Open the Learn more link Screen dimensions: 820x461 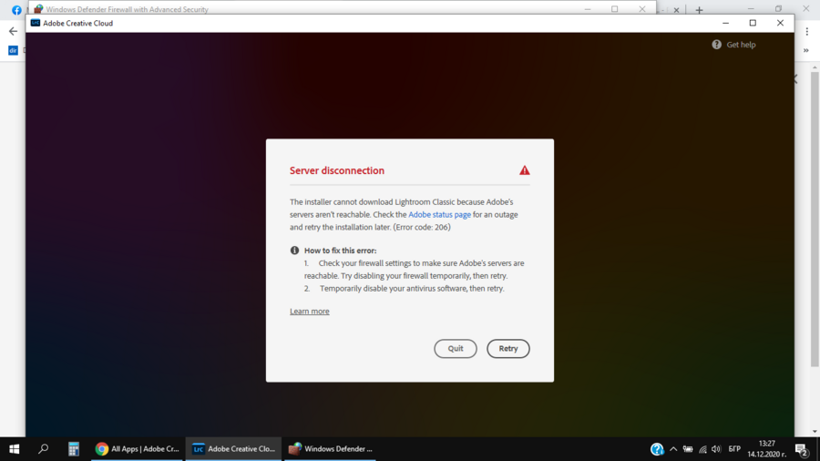[x=310, y=311]
